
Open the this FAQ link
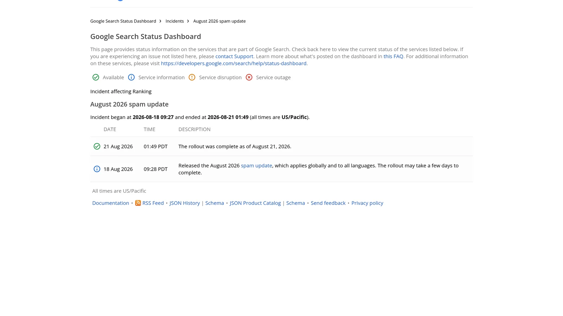393,56
